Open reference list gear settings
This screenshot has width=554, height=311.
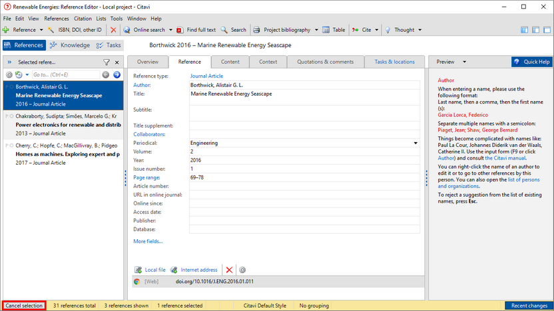point(9,74)
